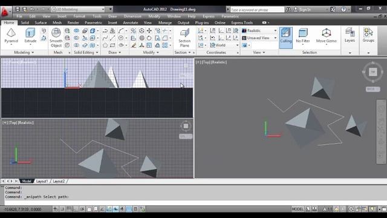Viewport: 387px width, 218px height.
Task: Select the Extrude tool
Action: (30, 36)
